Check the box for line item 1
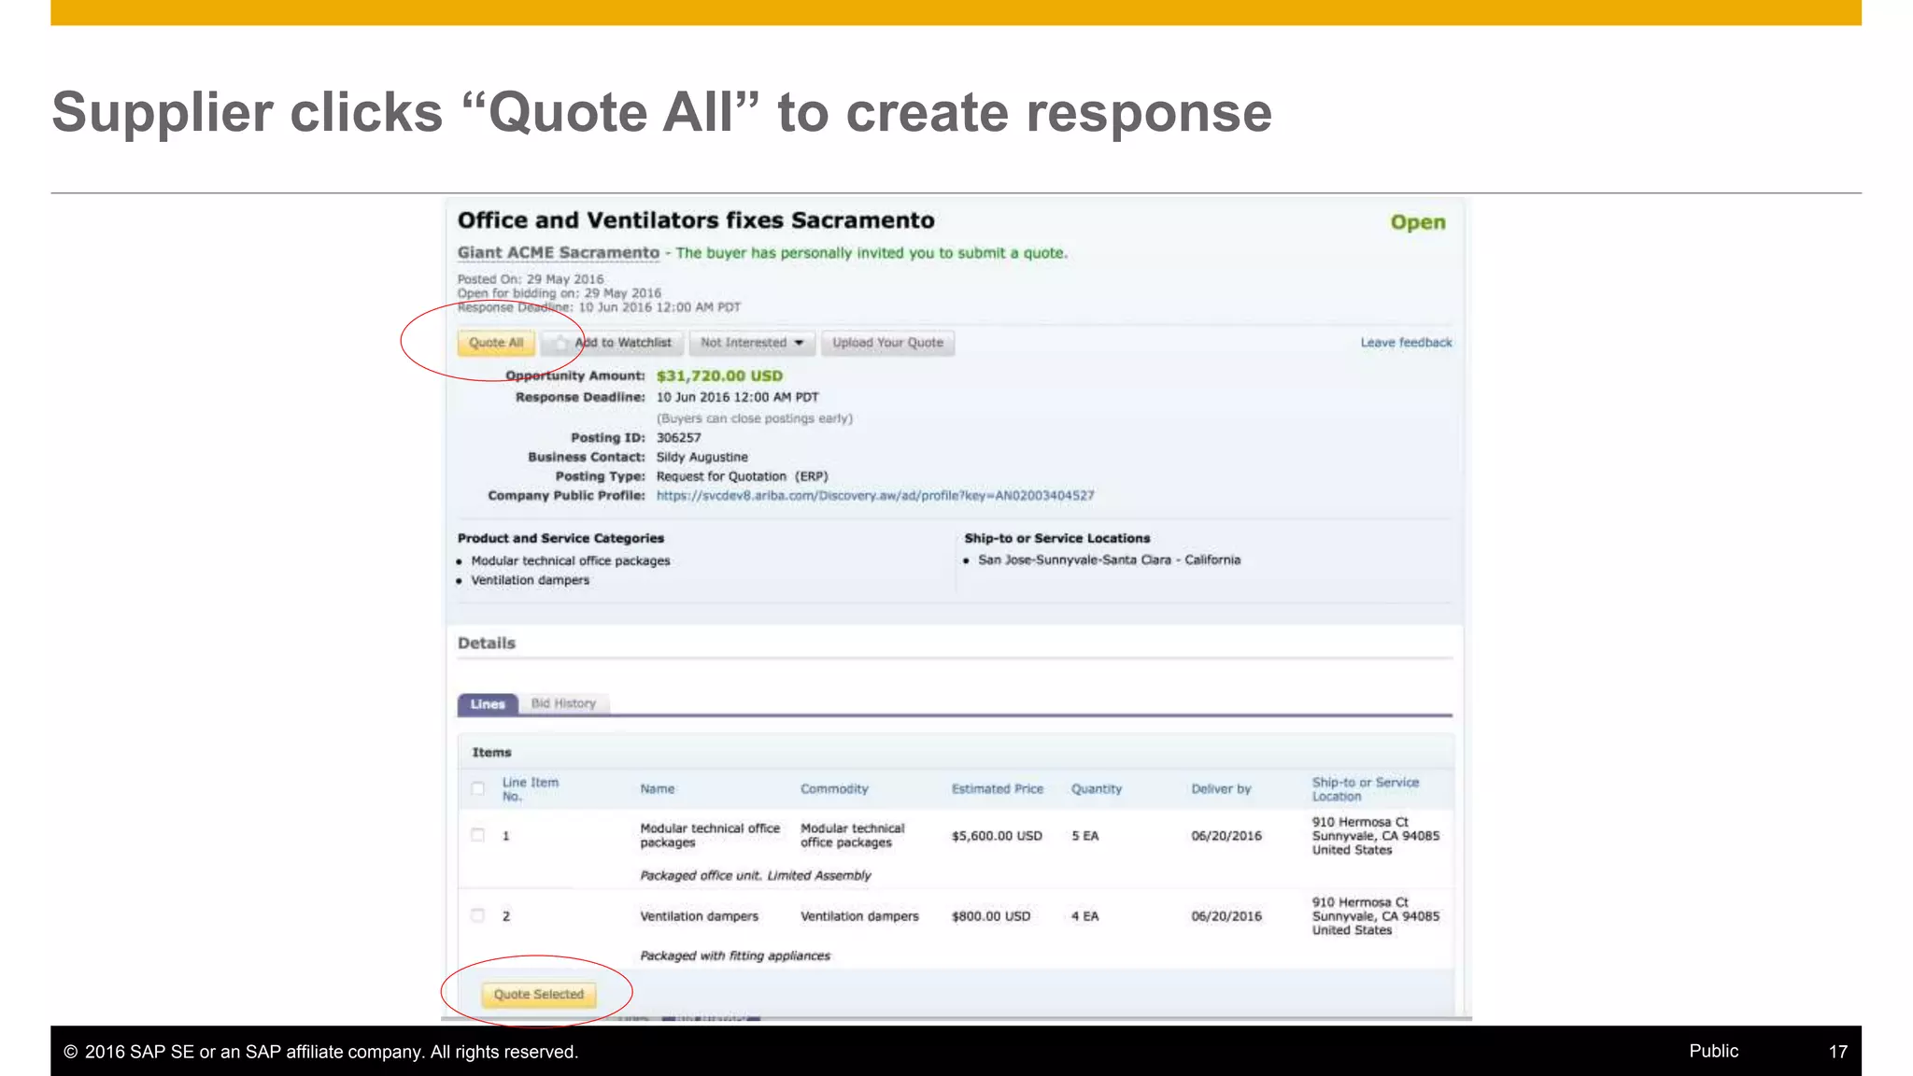1913x1076 pixels. (478, 835)
